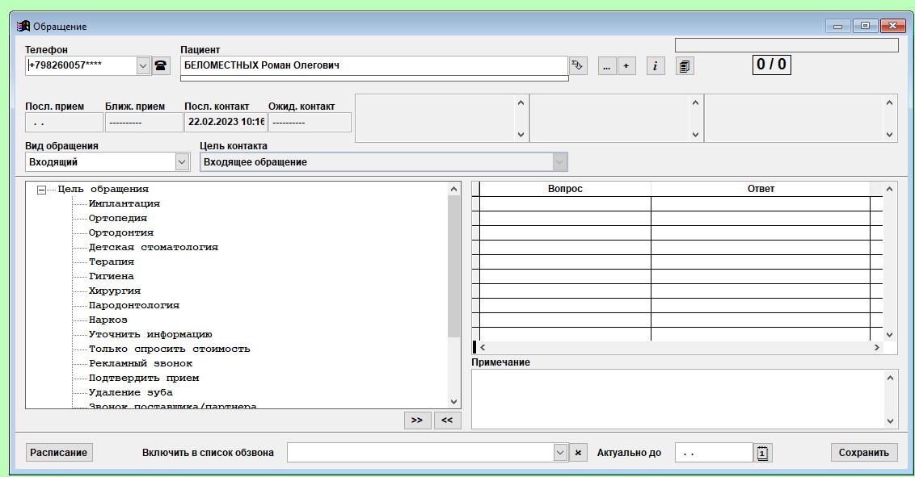
Task: Clear call list selection with x button
Action: click(578, 453)
